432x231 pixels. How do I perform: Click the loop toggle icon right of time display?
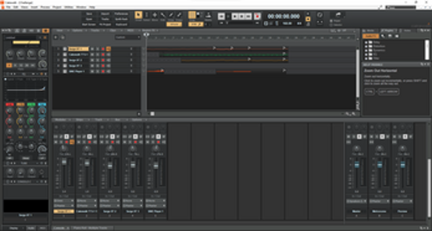tap(308, 19)
